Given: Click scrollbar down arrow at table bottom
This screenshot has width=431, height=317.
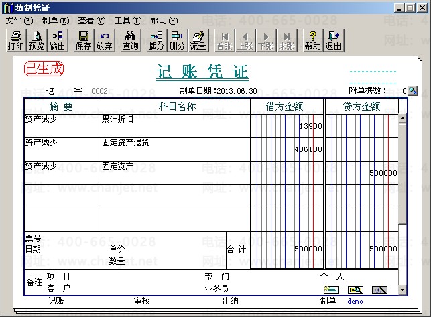Looking at the screenshot, I should 402,288.
